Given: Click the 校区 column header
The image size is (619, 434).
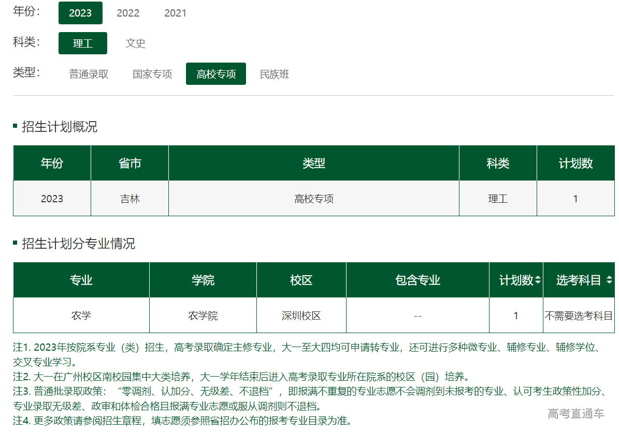Looking at the screenshot, I should click(x=301, y=280).
